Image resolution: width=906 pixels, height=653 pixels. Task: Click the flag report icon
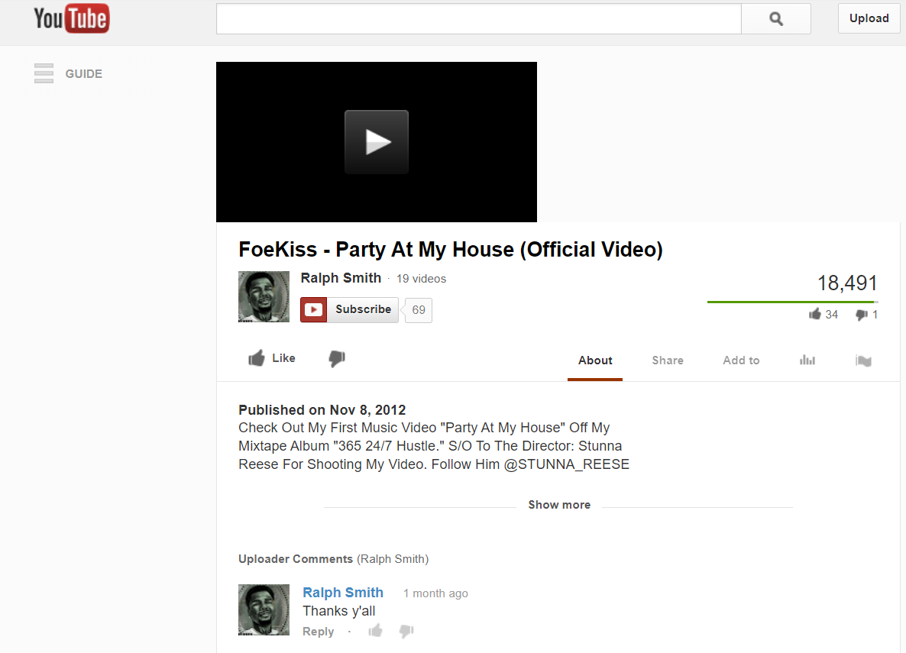(863, 360)
